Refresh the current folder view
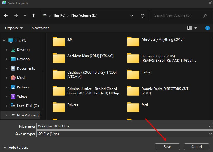This screenshot has height=152, width=213. point(142,15)
